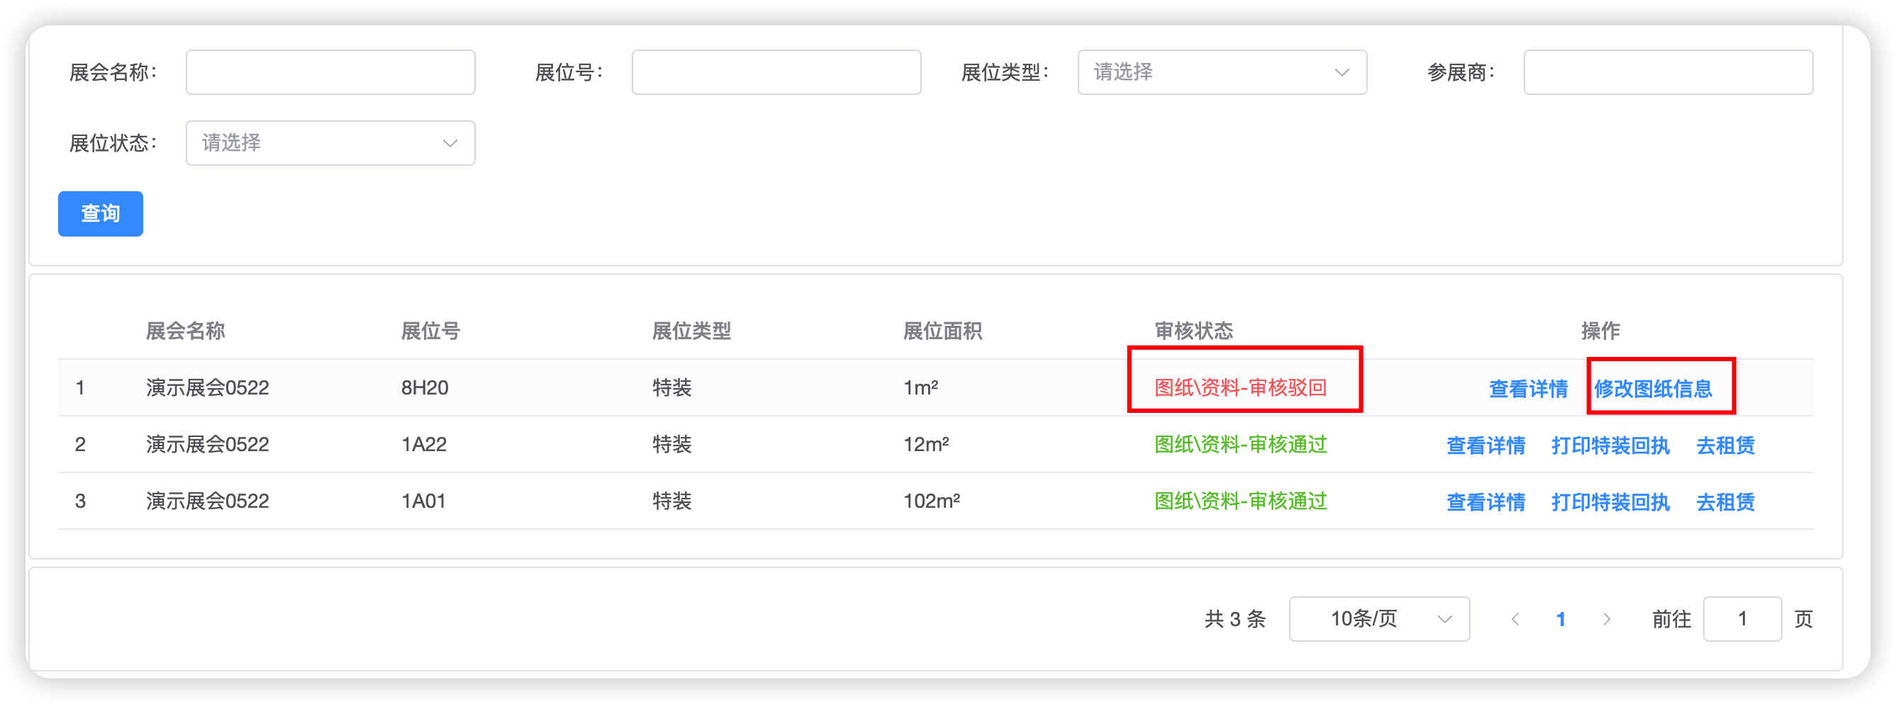This screenshot has height=704, width=1896.
Task: Open the 展位类型 dropdown
Action: point(1222,72)
